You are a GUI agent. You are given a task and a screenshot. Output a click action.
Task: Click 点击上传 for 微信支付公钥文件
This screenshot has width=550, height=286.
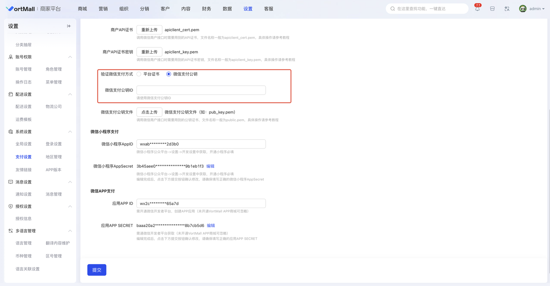click(149, 112)
